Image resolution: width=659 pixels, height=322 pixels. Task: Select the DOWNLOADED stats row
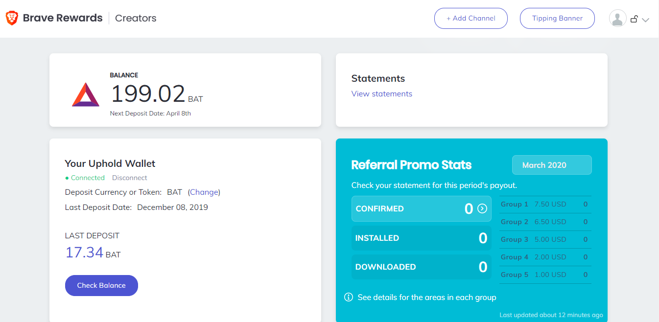422,267
